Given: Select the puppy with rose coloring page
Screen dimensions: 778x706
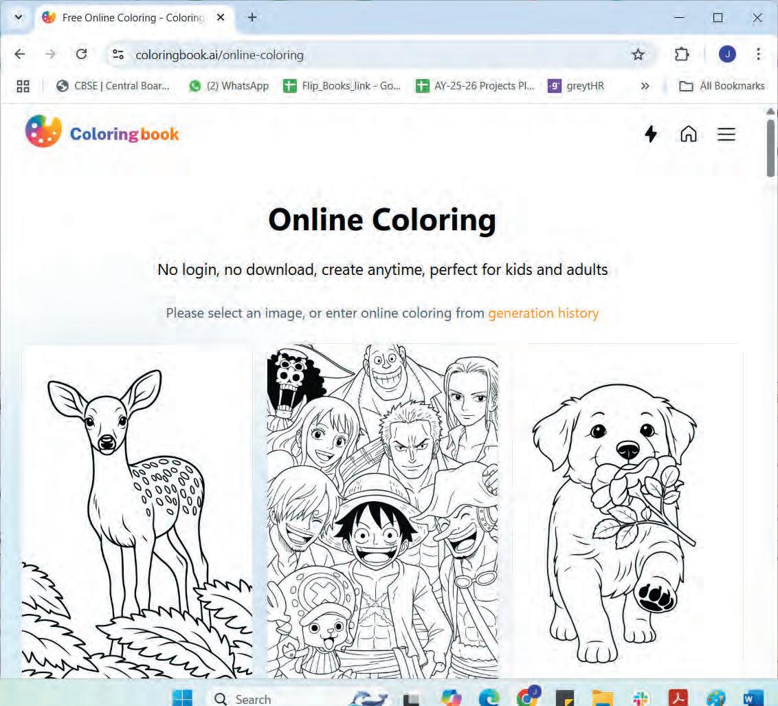Looking at the screenshot, I should coord(627,511).
